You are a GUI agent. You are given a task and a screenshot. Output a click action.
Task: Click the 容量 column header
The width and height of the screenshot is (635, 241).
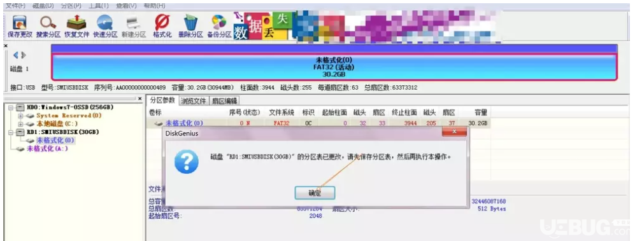481,113
